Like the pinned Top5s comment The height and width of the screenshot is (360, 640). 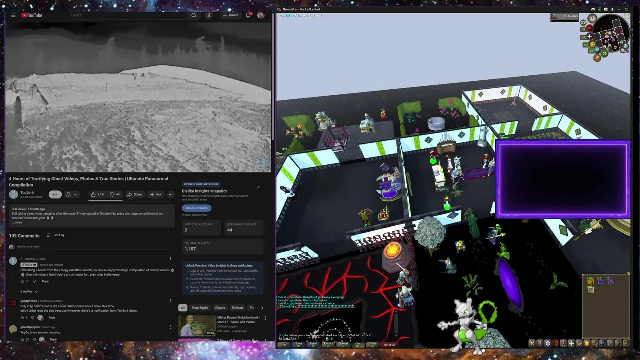22,281
